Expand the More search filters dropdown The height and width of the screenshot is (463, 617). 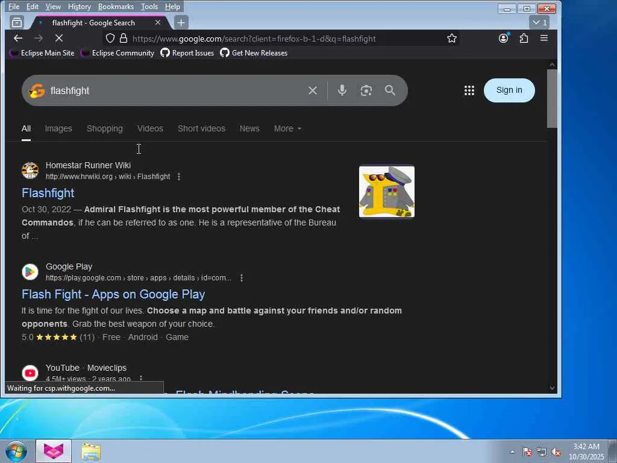coord(287,129)
